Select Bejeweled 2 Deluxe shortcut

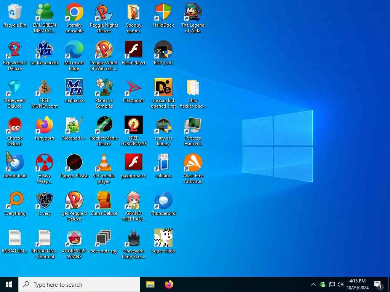point(15,50)
